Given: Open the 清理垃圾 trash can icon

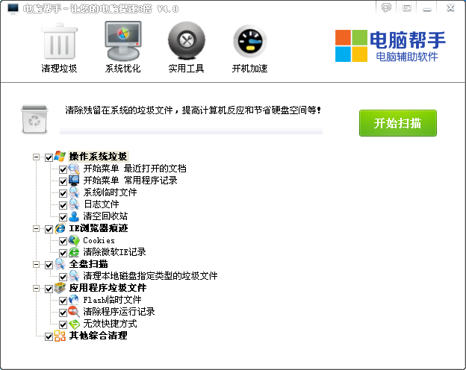Looking at the screenshot, I should [58, 41].
